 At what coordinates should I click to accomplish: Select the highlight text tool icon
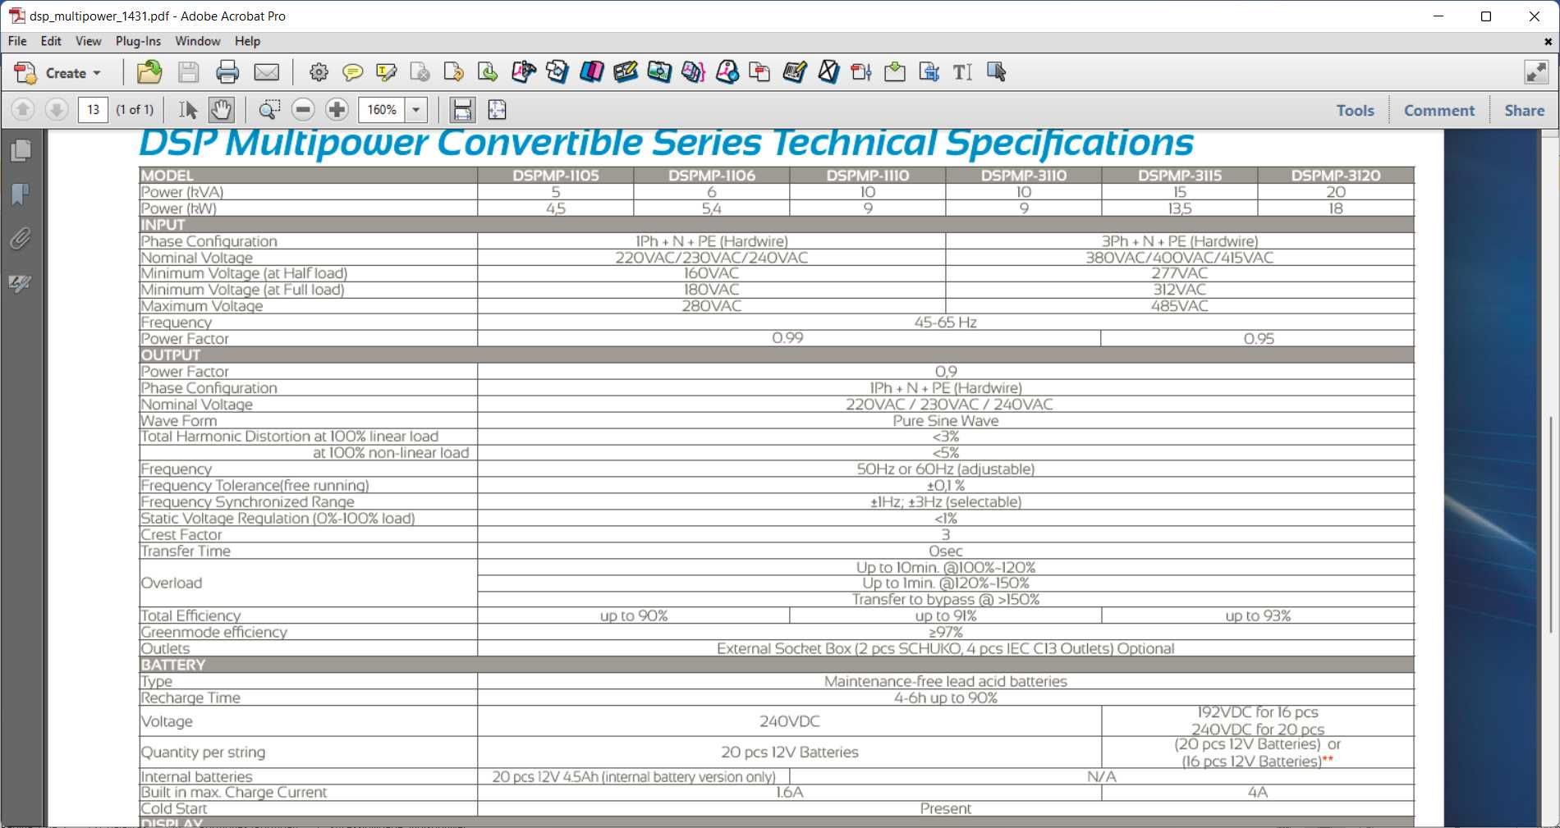pyautogui.click(x=386, y=73)
